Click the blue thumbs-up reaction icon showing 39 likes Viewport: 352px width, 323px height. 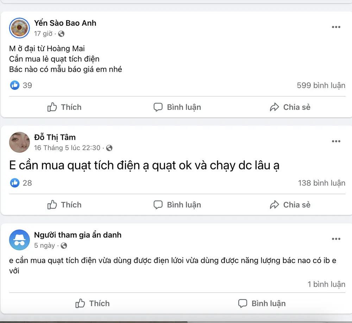[x=14, y=85]
